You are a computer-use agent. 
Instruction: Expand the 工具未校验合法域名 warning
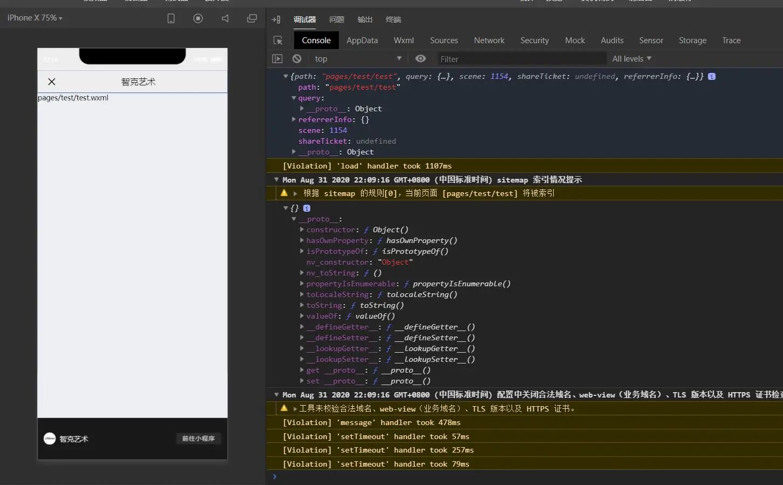295,409
